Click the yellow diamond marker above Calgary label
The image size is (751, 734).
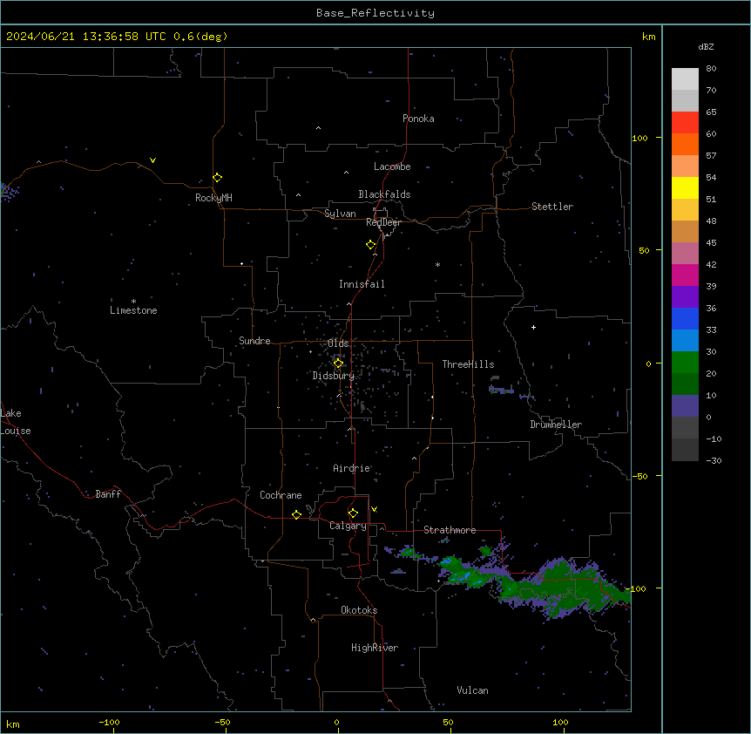pos(353,513)
